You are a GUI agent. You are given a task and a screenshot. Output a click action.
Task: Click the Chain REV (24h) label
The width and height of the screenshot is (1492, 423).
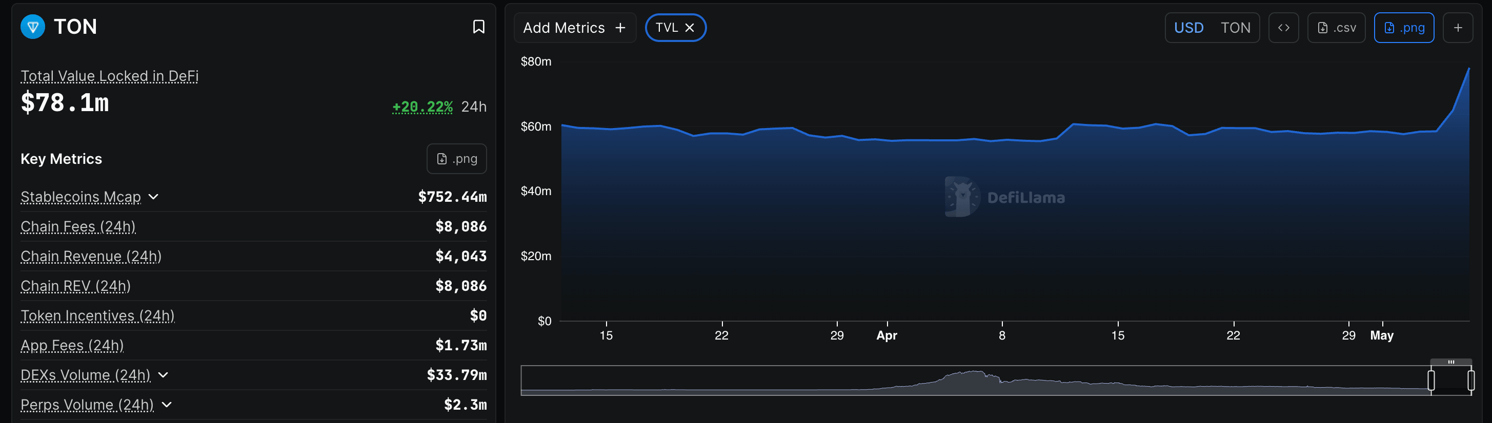point(75,286)
